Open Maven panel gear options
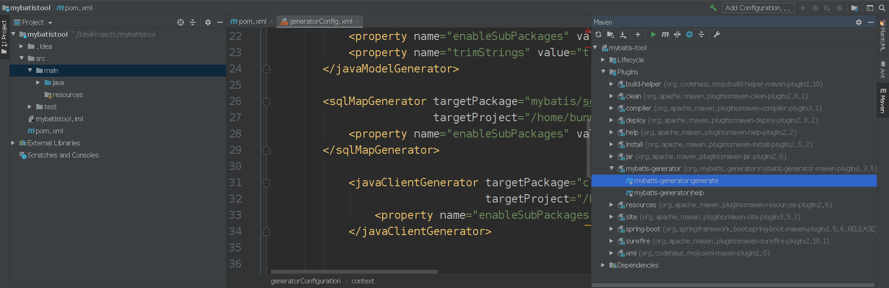The height and width of the screenshot is (288, 889). click(859, 22)
